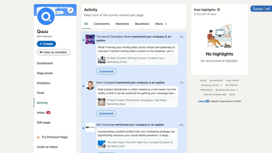The height and width of the screenshot is (153, 272).
Task: Open The Social Chameleon Show avatar
Action: click(x=90, y=39)
